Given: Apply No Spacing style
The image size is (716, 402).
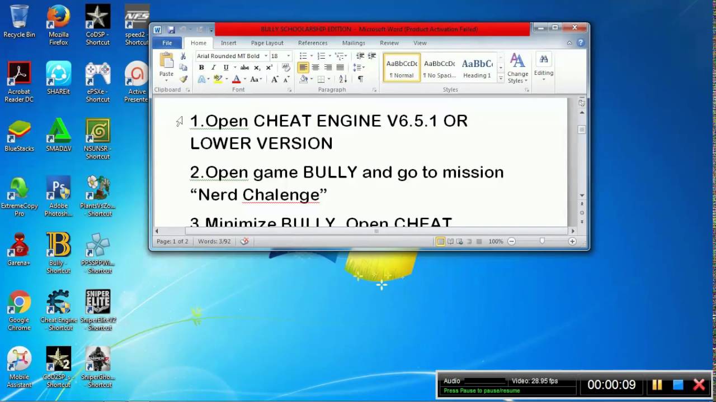Looking at the screenshot, I should [x=439, y=68].
